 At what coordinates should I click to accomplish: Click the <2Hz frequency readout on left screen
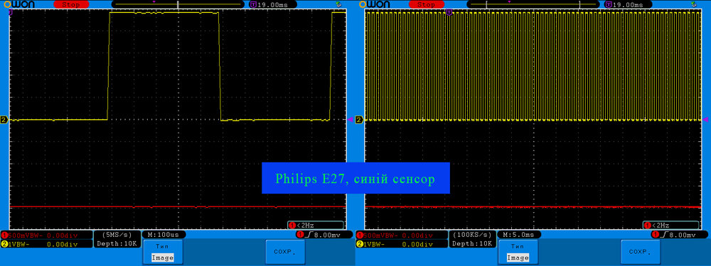[315, 225]
